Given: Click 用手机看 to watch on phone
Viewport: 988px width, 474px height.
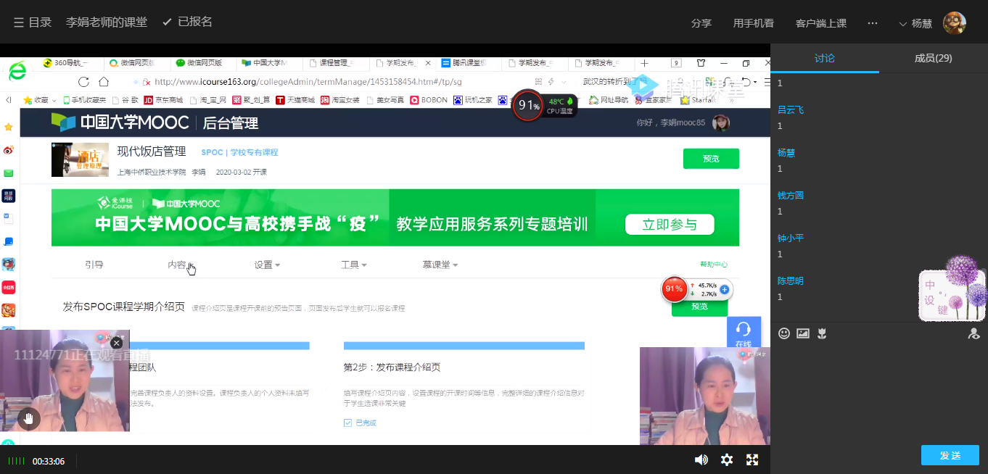Looking at the screenshot, I should tap(753, 23).
